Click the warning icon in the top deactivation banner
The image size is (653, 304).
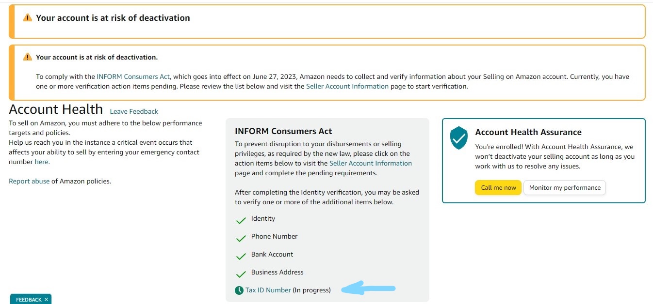click(28, 18)
